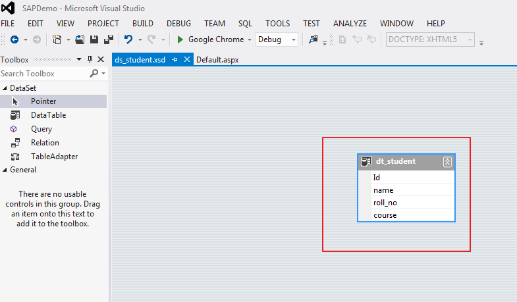The image size is (517, 302).
Task: Open the PROJECT menu
Action: [103, 24]
